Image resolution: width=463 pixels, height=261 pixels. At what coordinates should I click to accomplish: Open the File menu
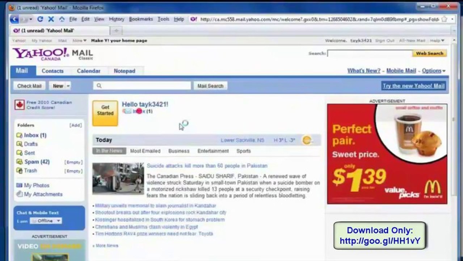(73, 19)
